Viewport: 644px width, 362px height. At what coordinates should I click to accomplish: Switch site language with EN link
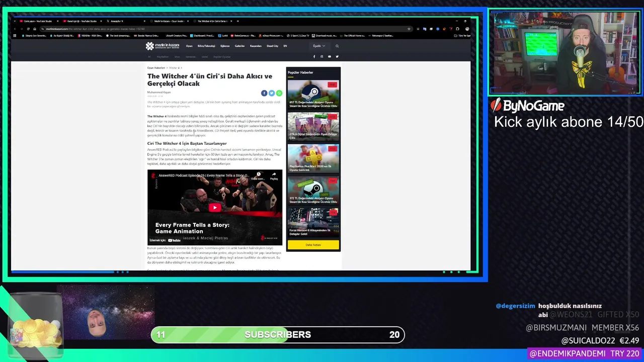[x=285, y=46]
